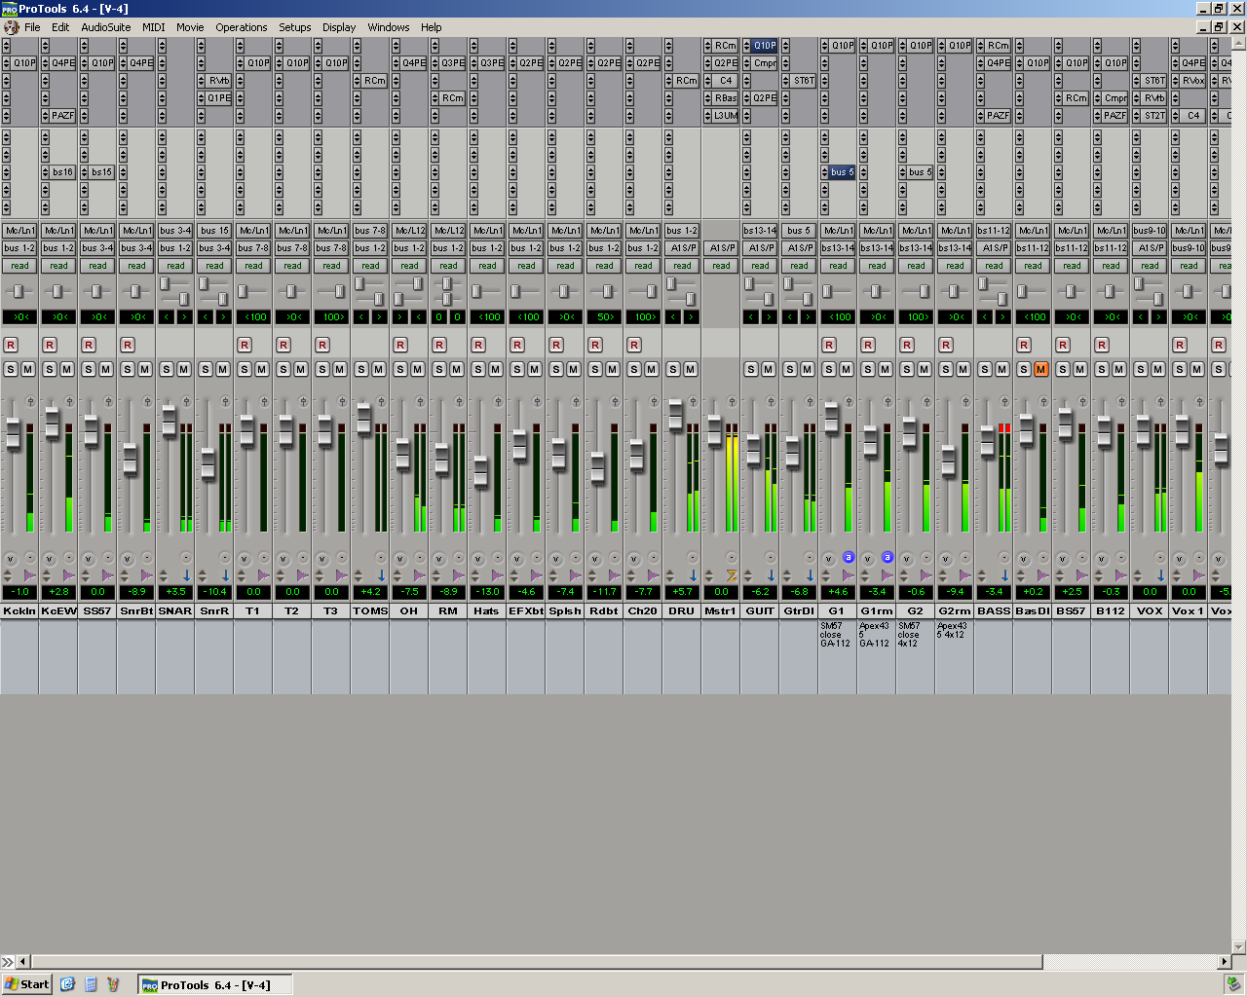1247x997 pixels.
Task: Open the Operations menu
Action: point(242,27)
